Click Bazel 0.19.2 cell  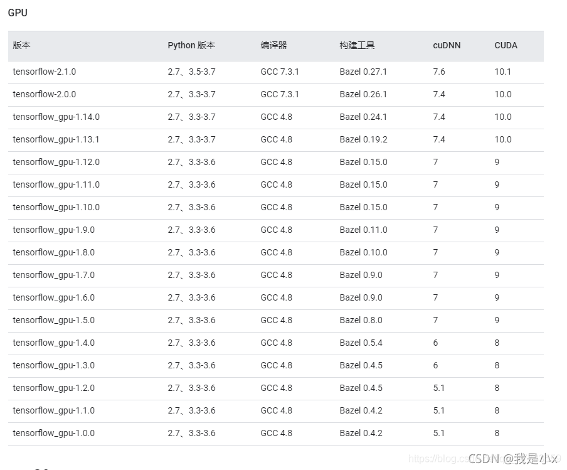click(363, 139)
